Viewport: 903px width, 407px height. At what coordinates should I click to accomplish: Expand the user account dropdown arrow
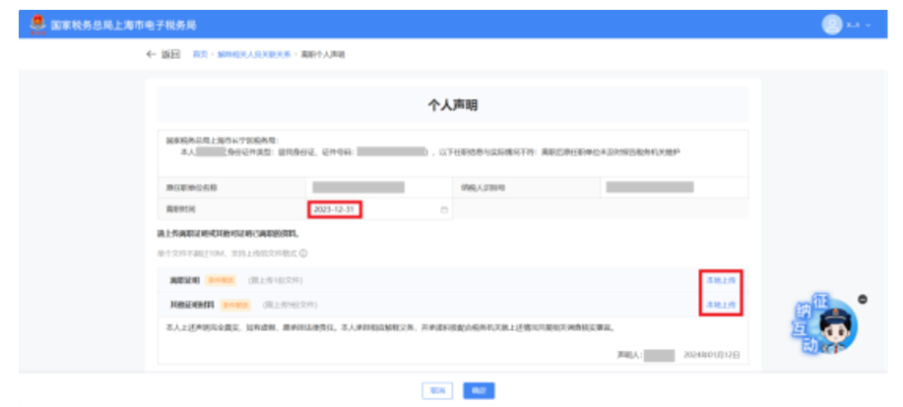tap(868, 25)
